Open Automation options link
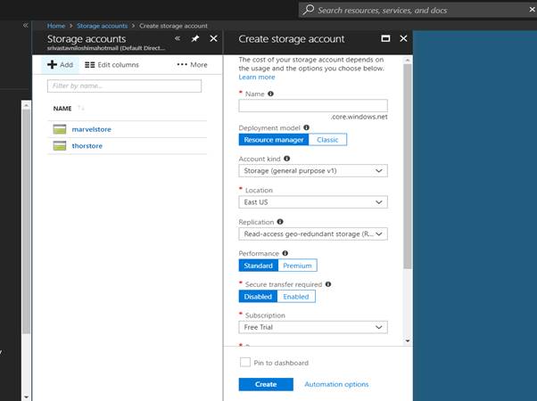537x401 pixels. (336, 384)
